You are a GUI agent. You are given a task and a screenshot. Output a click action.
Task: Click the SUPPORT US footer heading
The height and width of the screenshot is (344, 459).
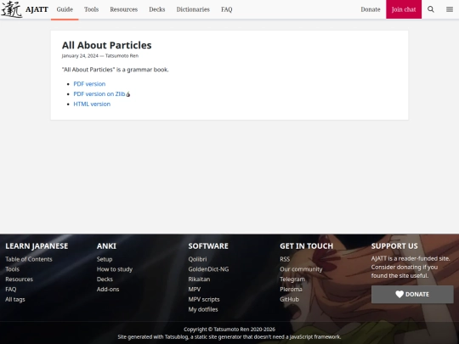coord(394,246)
